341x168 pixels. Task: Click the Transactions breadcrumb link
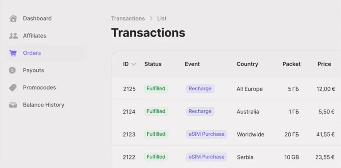point(128,18)
